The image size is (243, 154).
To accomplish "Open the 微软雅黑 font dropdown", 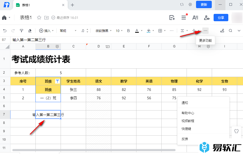I will coord(103,31).
